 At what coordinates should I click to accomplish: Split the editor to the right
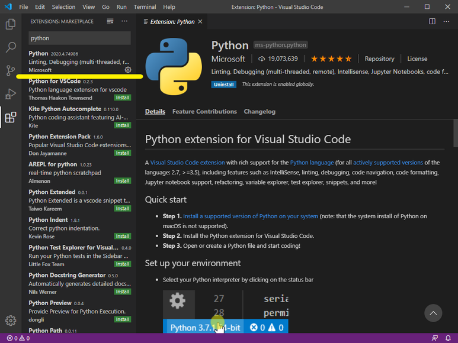[433, 21]
